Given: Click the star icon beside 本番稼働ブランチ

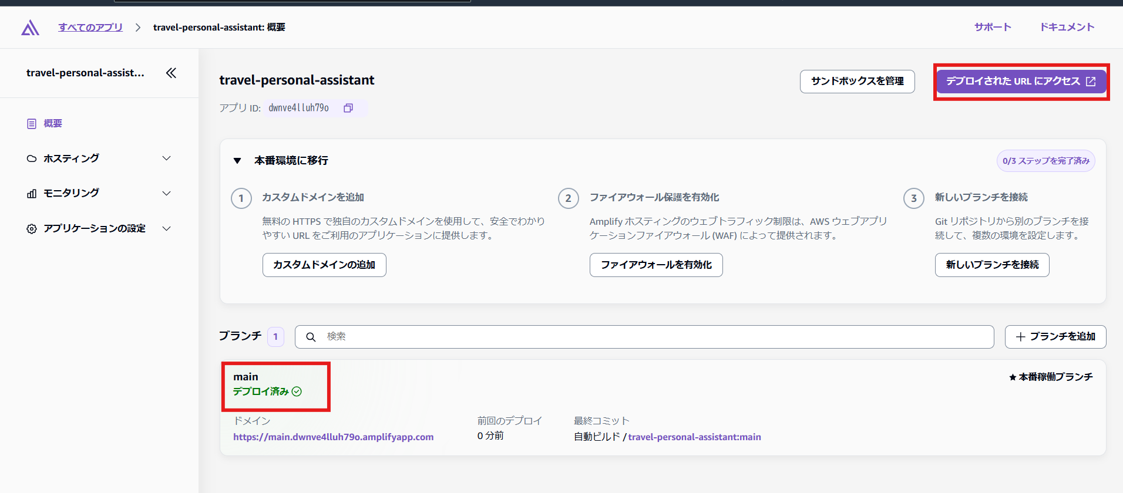Looking at the screenshot, I should point(1013,377).
